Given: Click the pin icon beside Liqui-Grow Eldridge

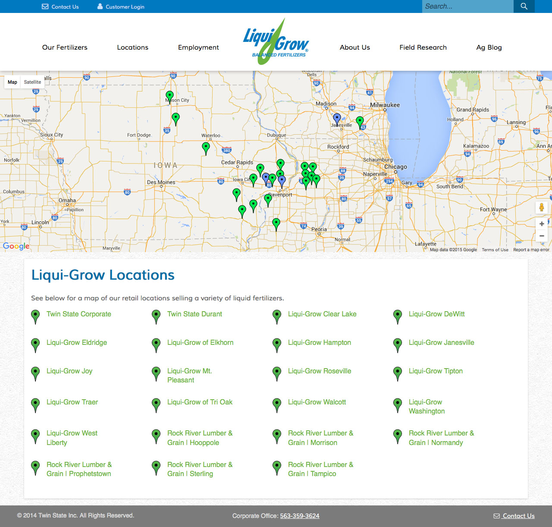Looking at the screenshot, I should 36,345.
